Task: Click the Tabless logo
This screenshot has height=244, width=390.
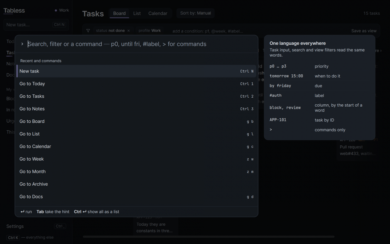Action: click(14, 11)
